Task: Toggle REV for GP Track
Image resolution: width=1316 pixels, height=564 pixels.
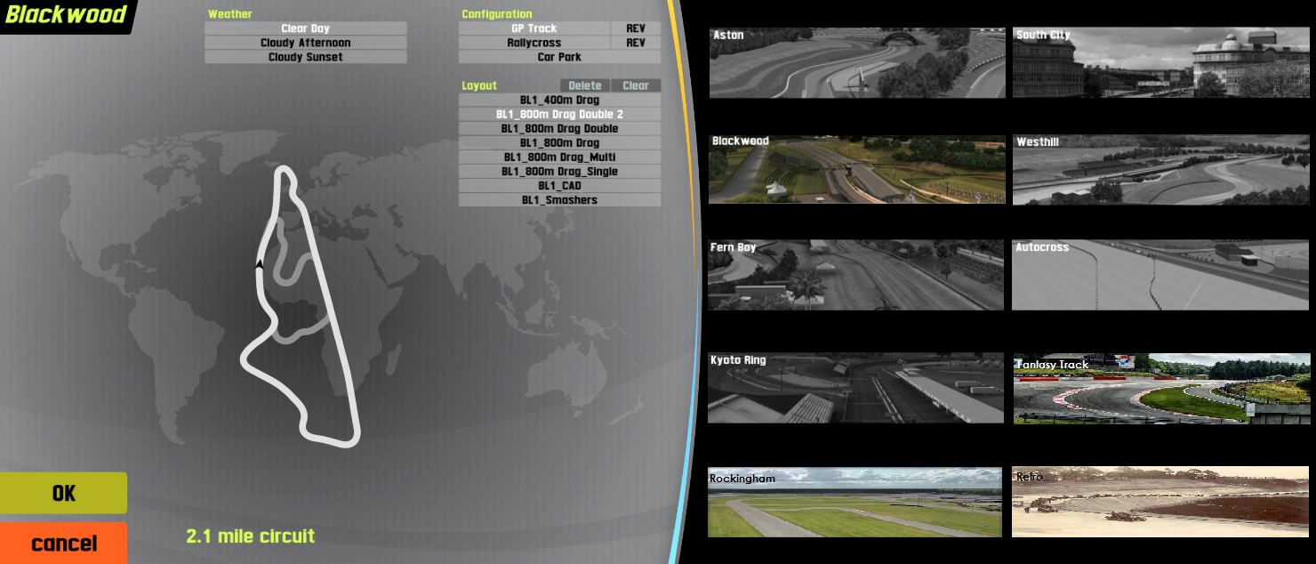Action: pos(636,28)
